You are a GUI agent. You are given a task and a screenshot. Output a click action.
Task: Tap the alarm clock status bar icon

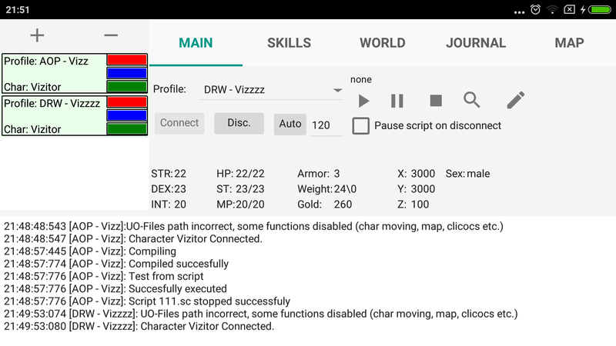coord(534,9)
